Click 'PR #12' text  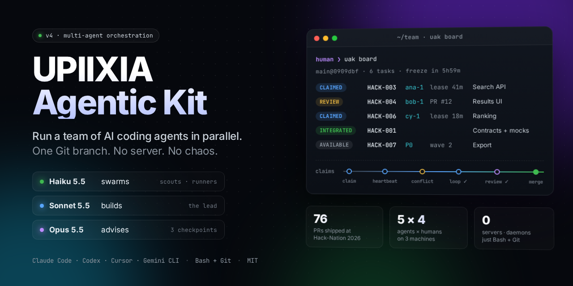tap(441, 102)
